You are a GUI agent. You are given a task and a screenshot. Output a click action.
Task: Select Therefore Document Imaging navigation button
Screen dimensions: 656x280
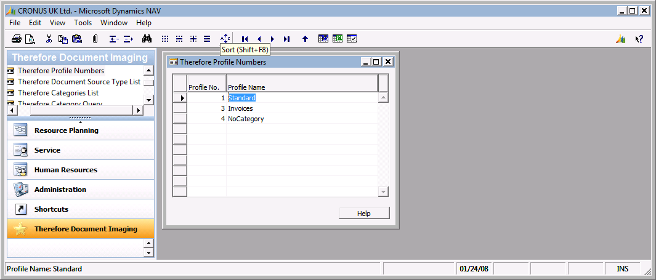(x=81, y=228)
